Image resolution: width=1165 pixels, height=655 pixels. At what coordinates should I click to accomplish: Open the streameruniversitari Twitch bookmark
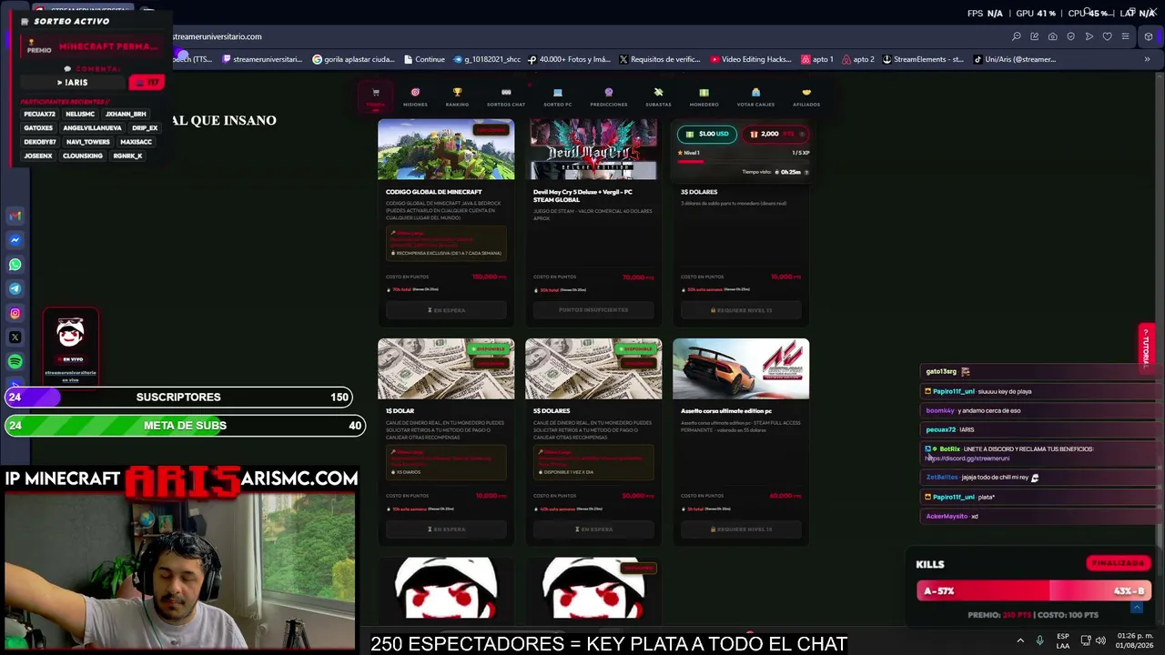262,59
